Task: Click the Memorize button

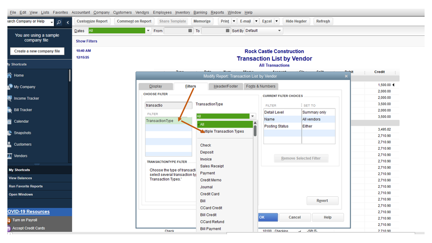Action: coord(202,21)
